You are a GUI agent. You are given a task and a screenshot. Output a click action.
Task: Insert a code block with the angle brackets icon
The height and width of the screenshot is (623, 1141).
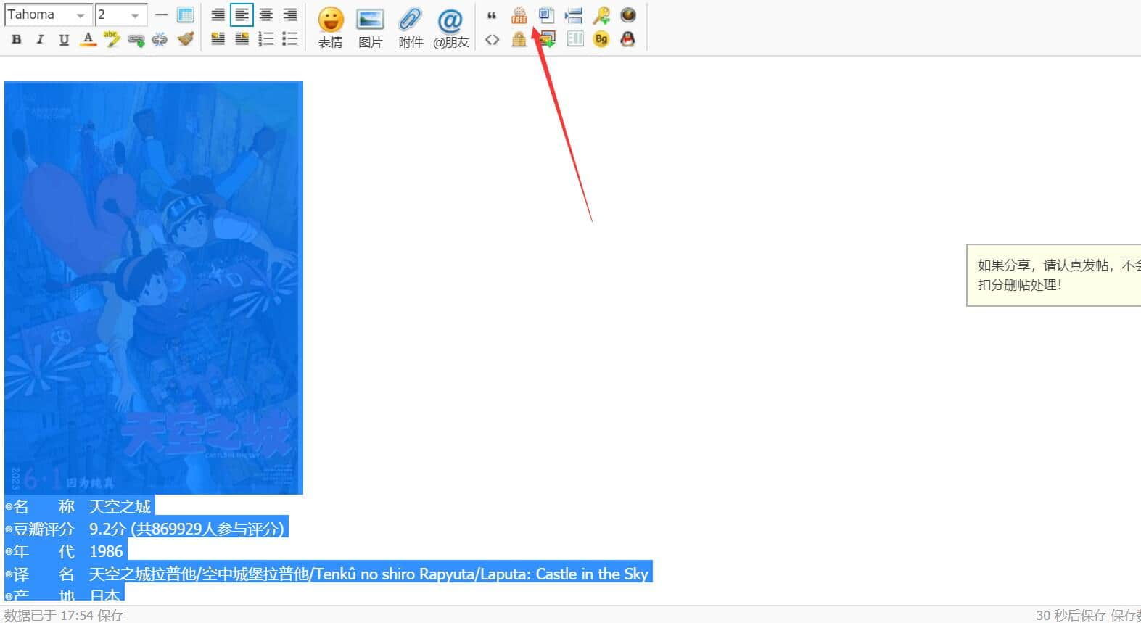click(492, 39)
